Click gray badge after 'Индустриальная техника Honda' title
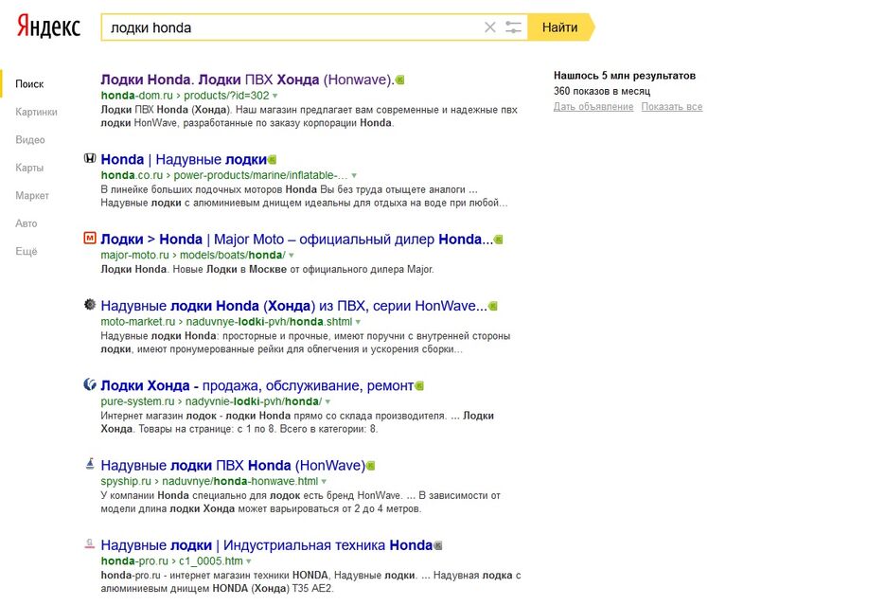The width and height of the screenshot is (885, 605). click(x=438, y=545)
